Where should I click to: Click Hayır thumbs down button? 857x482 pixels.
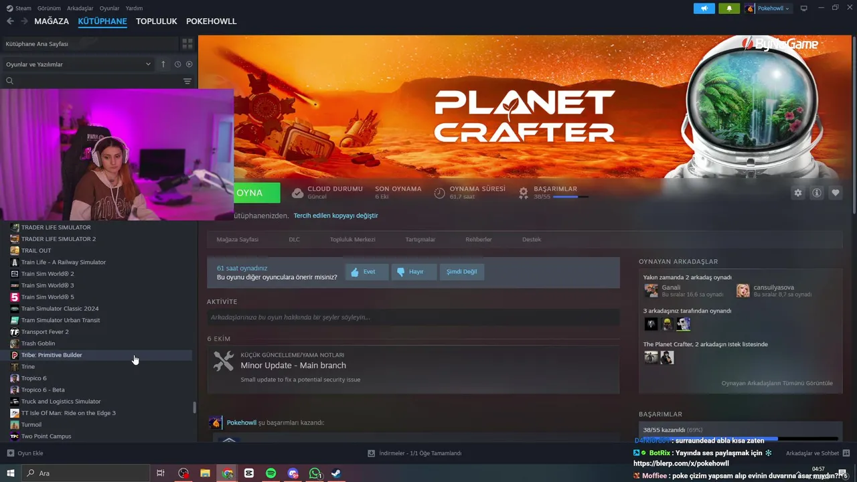pos(414,272)
